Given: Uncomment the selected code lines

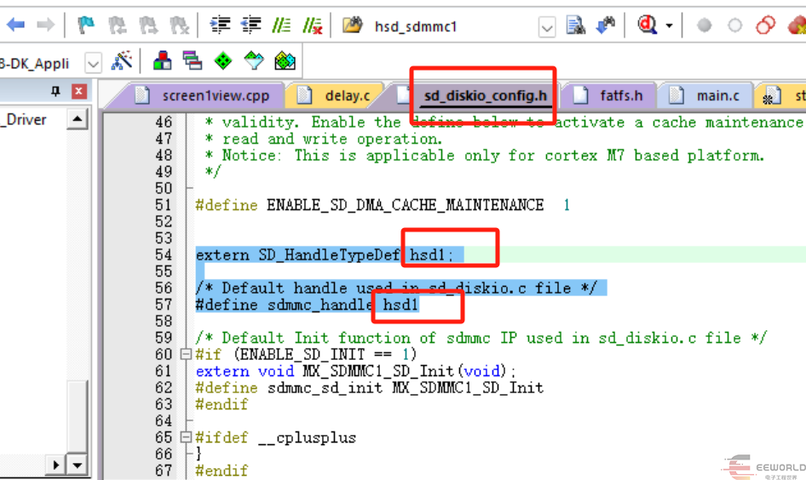Looking at the screenshot, I should [313, 26].
